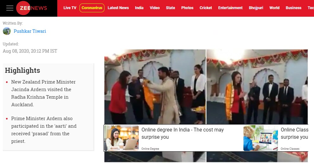The width and height of the screenshot is (314, 163).
Task: Go to Latest News
Action: 118,8
